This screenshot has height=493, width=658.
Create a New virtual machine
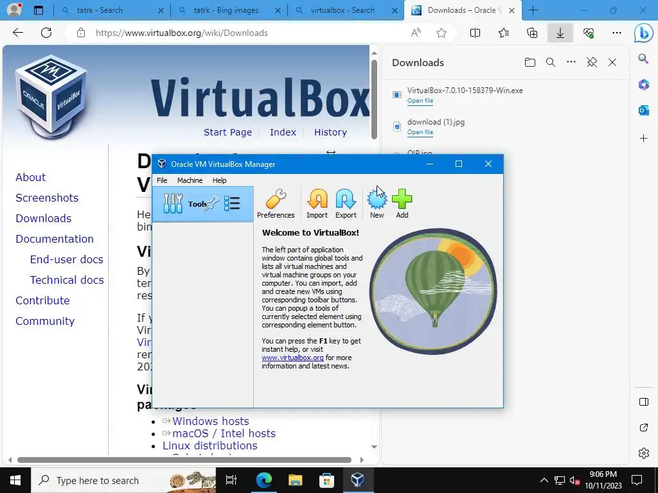tap(377, 203)
